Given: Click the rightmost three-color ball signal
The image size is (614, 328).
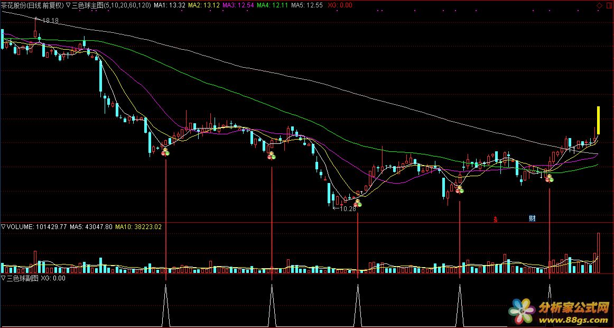Looking at the screenshot, I should click(x=550, y=178).
